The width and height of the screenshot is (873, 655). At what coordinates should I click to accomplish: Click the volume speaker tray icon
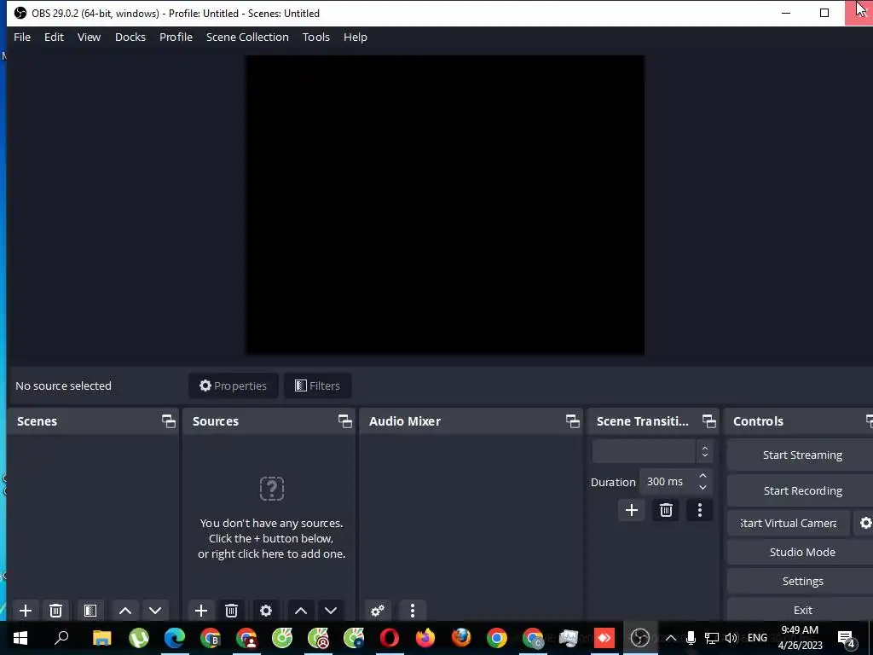pyautogui.click(x=731, y=638)
